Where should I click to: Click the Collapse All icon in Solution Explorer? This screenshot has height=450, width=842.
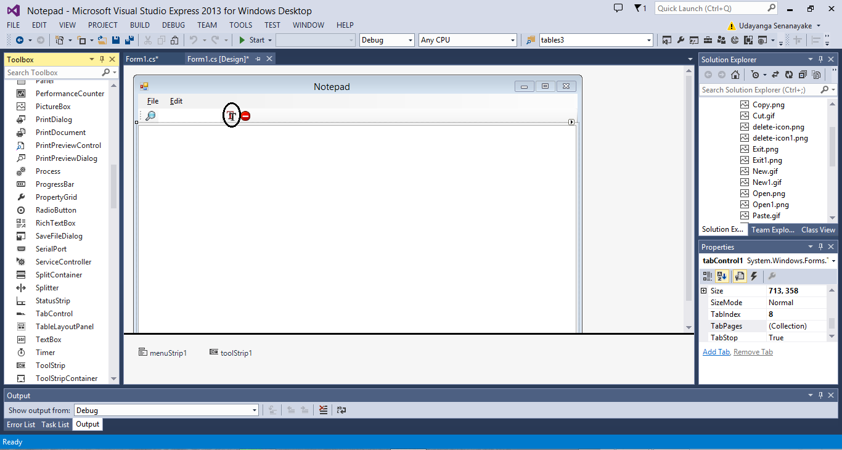803,75
